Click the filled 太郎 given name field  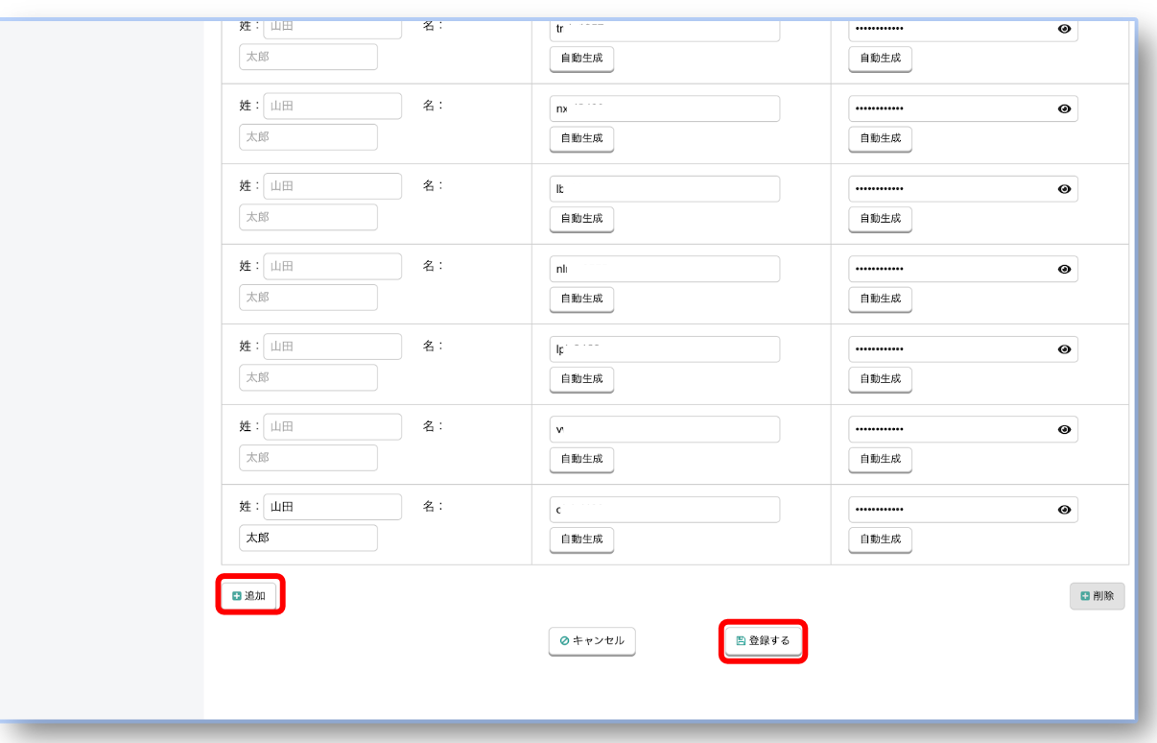coord(308,538)
